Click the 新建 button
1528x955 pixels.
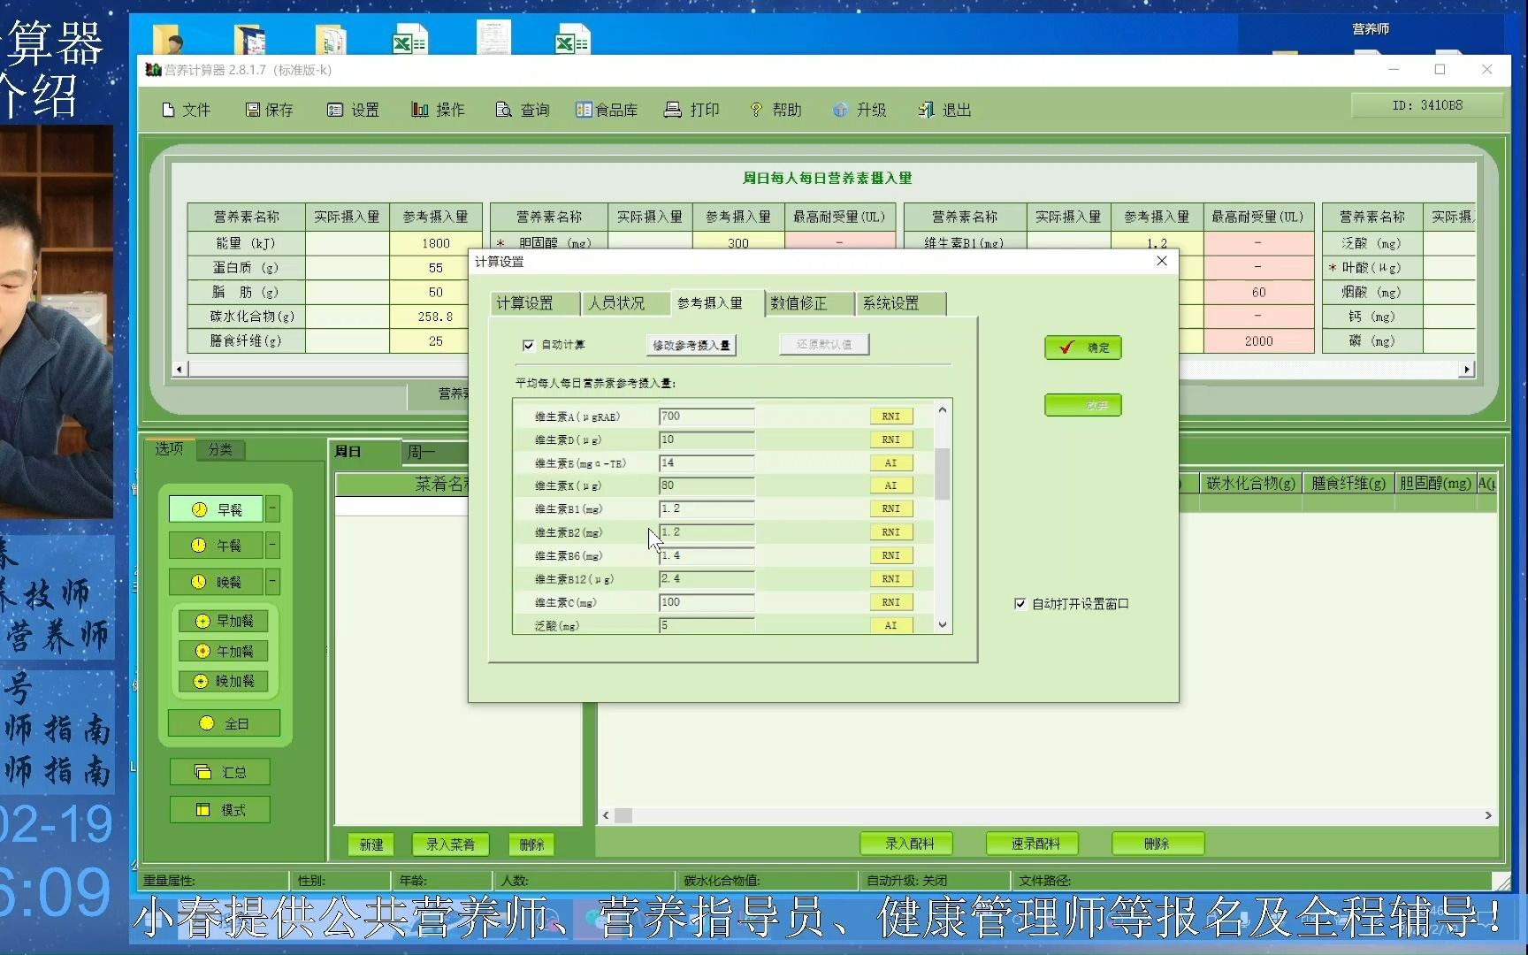click(x=371, y=844)
